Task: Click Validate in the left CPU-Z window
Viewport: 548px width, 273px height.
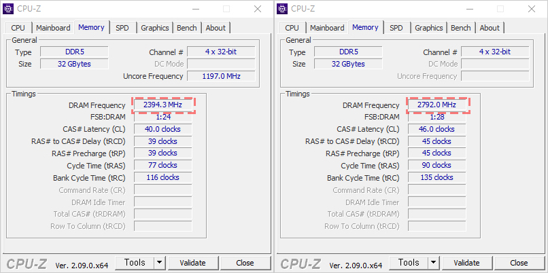Action: pyautogui.click(x=192, y=263)
